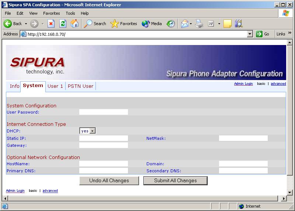
Task: Switch to the User 1 tab
Action: coord(55,86)
